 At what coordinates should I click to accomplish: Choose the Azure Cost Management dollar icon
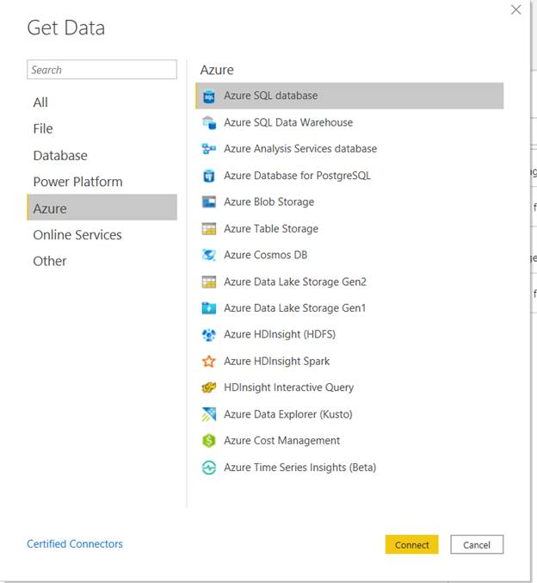click(x=209, y=441)
